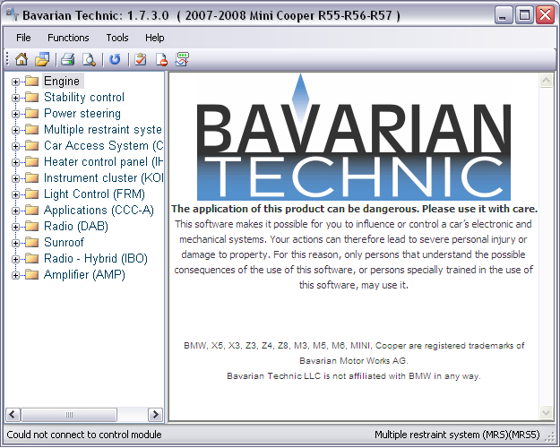The width and height of the screenshot is (560, 448).
Task: Click the document with red stop icon
Action: click(161, 59)
